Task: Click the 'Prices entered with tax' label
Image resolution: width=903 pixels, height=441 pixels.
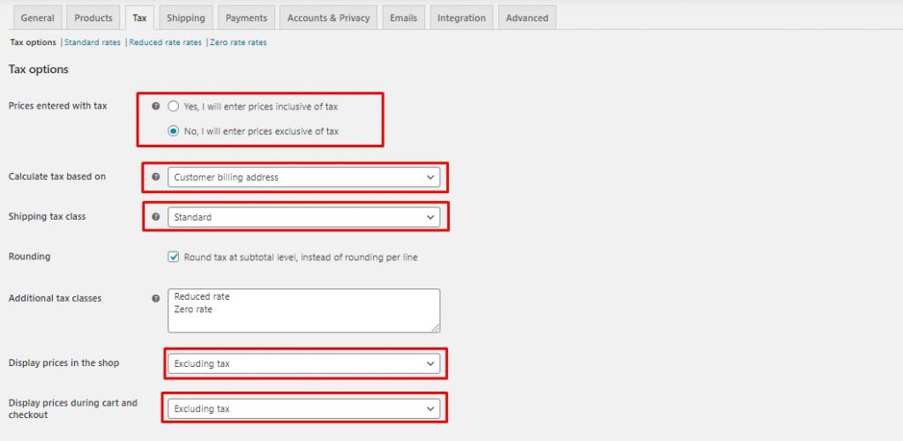Action: 57,106
